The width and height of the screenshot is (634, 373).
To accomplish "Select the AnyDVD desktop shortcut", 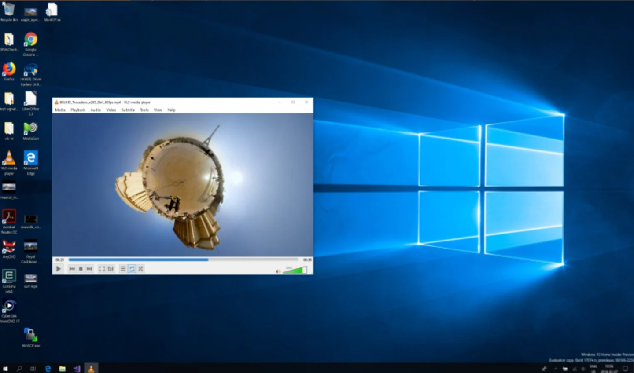I will [9, 249].
